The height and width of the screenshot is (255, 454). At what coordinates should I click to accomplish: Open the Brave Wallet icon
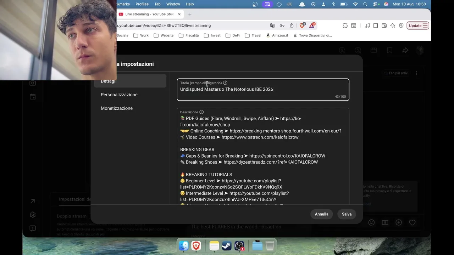(384, 25)
